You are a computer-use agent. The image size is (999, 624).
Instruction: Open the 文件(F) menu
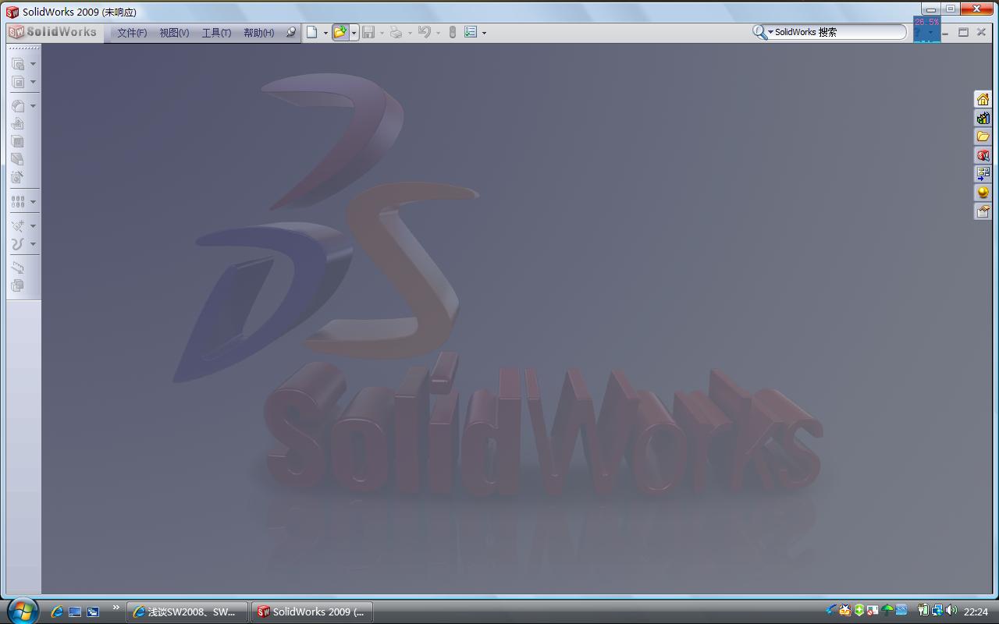132,33
